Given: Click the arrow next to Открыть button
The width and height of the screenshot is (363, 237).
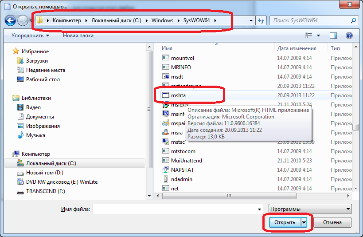Looking at the screenshot, I should [304, 222].
